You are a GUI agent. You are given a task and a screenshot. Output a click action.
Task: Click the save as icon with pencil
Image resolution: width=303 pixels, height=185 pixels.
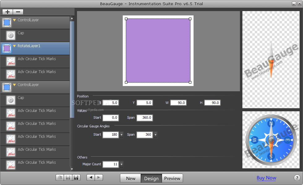click(x=76, y=178)
